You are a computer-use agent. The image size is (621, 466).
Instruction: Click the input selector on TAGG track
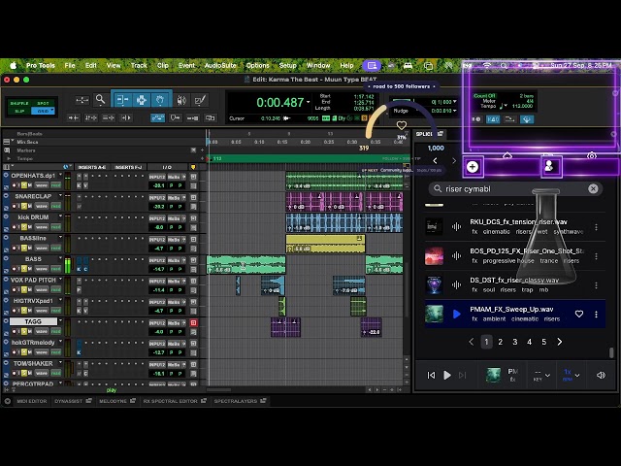157,323
